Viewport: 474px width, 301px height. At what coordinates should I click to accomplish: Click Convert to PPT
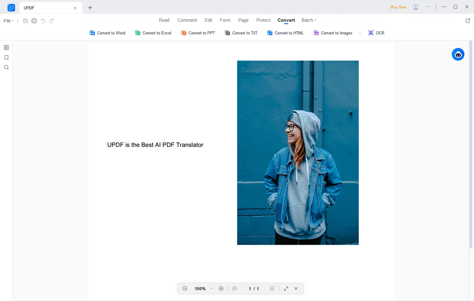click(x=198, y=33)
